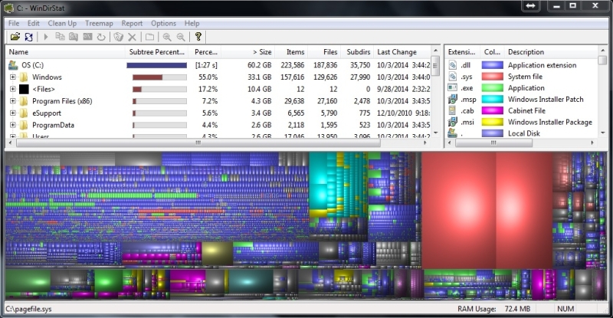
Task: Click the "Application extension" description text
Action: [x=543, y=65]
